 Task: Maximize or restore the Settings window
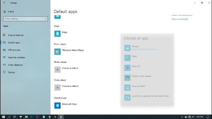(x=202, y=3)
